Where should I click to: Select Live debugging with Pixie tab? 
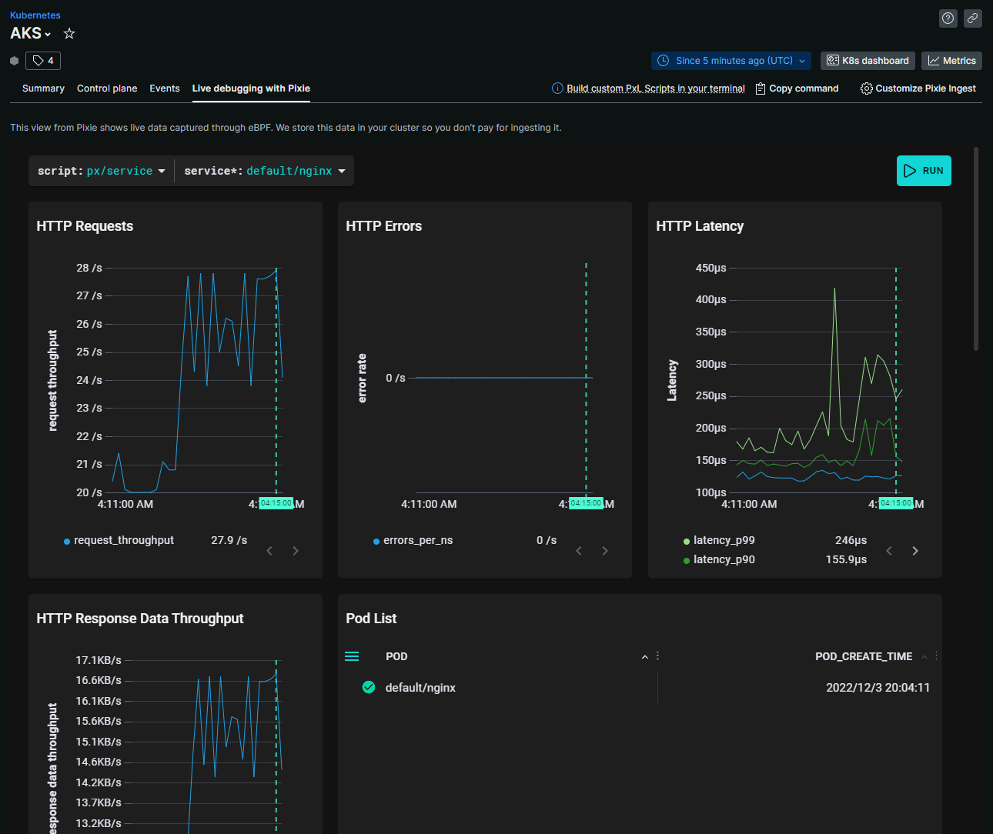point(251,88)
